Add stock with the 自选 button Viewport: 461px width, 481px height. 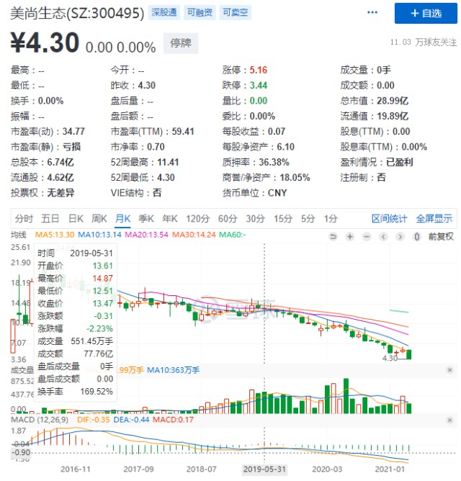coord(425,13)
